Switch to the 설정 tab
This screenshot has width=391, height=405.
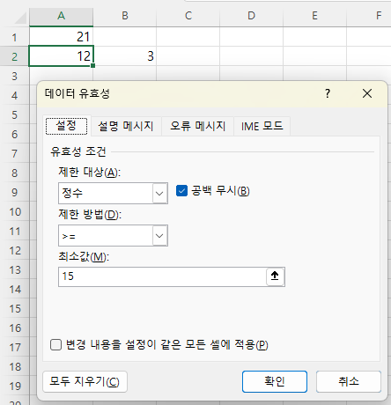[x=66, y=126]
